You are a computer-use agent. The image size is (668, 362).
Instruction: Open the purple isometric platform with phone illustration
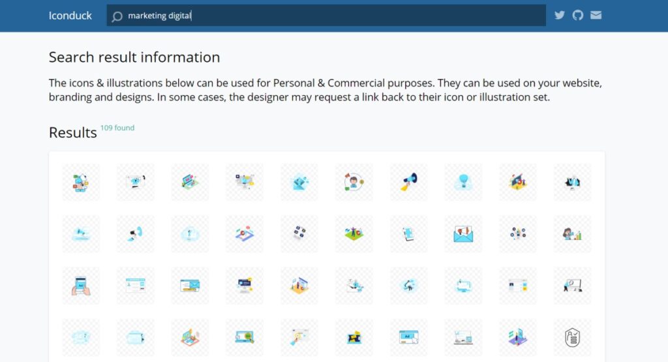[517, 337]
